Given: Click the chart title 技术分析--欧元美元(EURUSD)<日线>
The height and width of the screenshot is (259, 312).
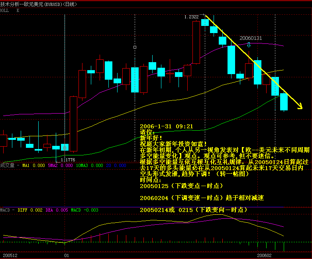Looking at the screenshot, I should coord(38,4).
